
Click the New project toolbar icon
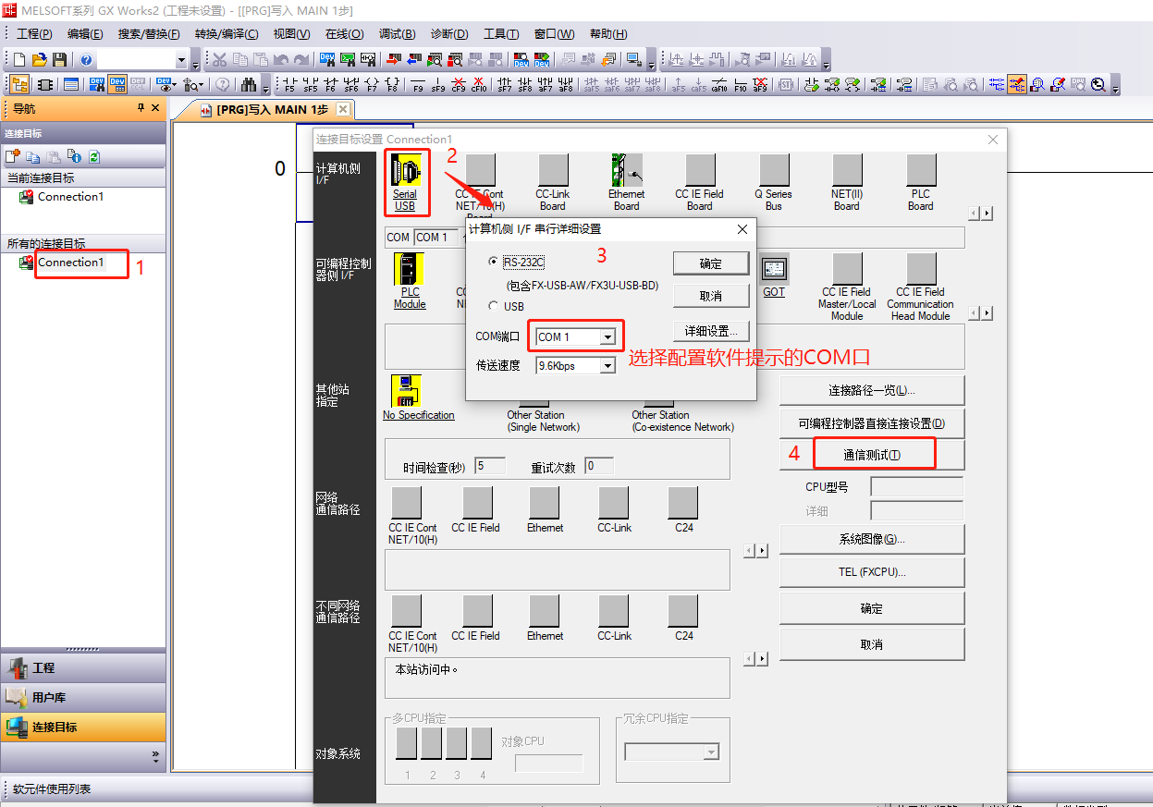tap(19, 60)
